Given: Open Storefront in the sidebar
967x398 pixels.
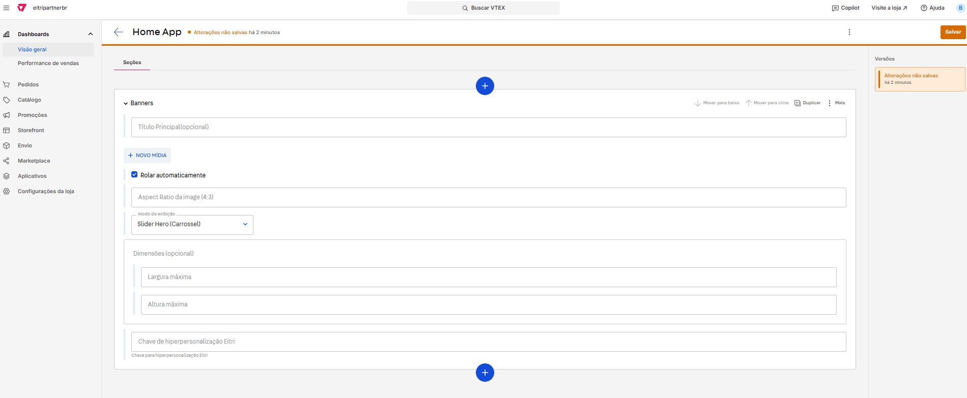Looking at the screenshot, I should point(31,131).
